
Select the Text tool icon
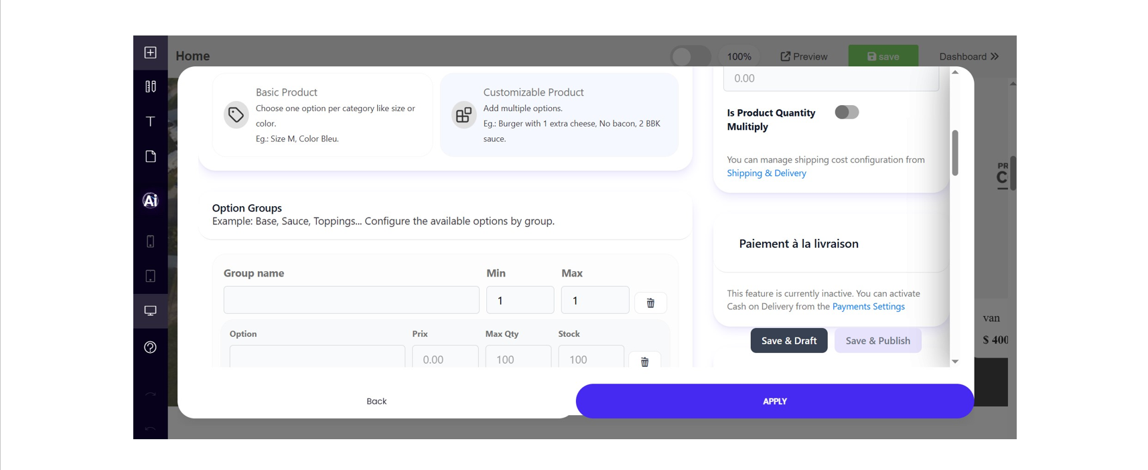point(150,121)
